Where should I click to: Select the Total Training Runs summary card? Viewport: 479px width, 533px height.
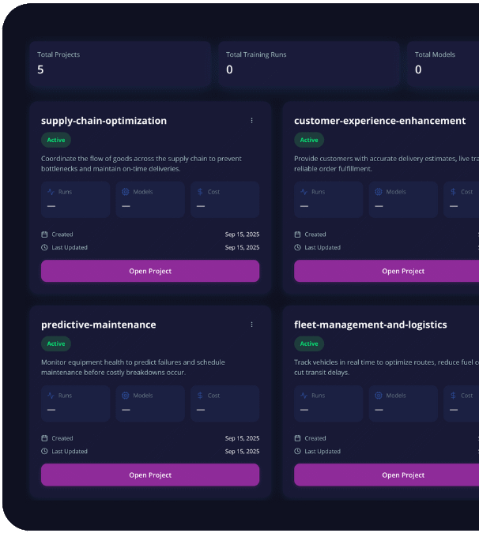coord(308,63)
